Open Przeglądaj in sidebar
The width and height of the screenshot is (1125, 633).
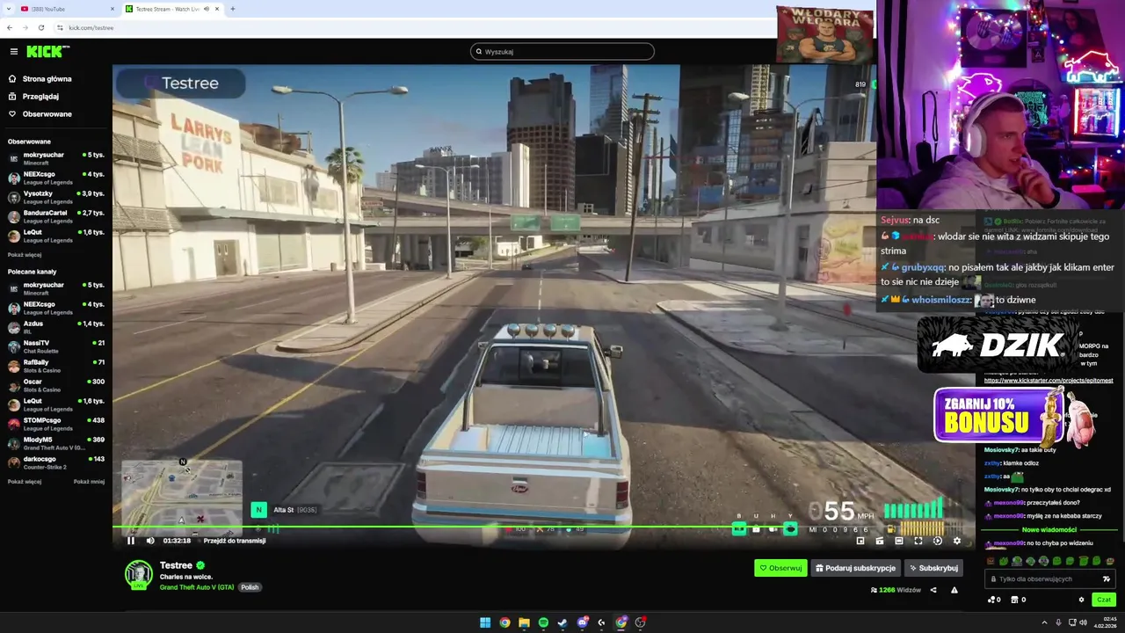click(x=40, y=97)
